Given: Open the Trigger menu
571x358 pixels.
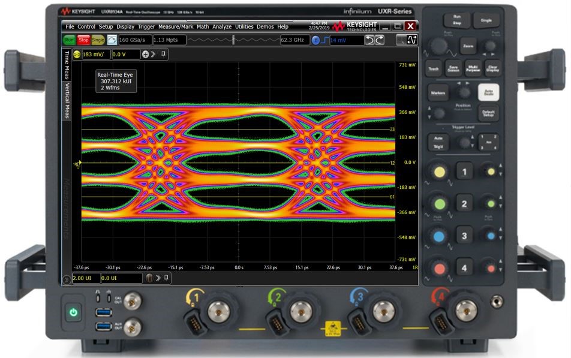Looking at the screenshot, I should point(146,26).
